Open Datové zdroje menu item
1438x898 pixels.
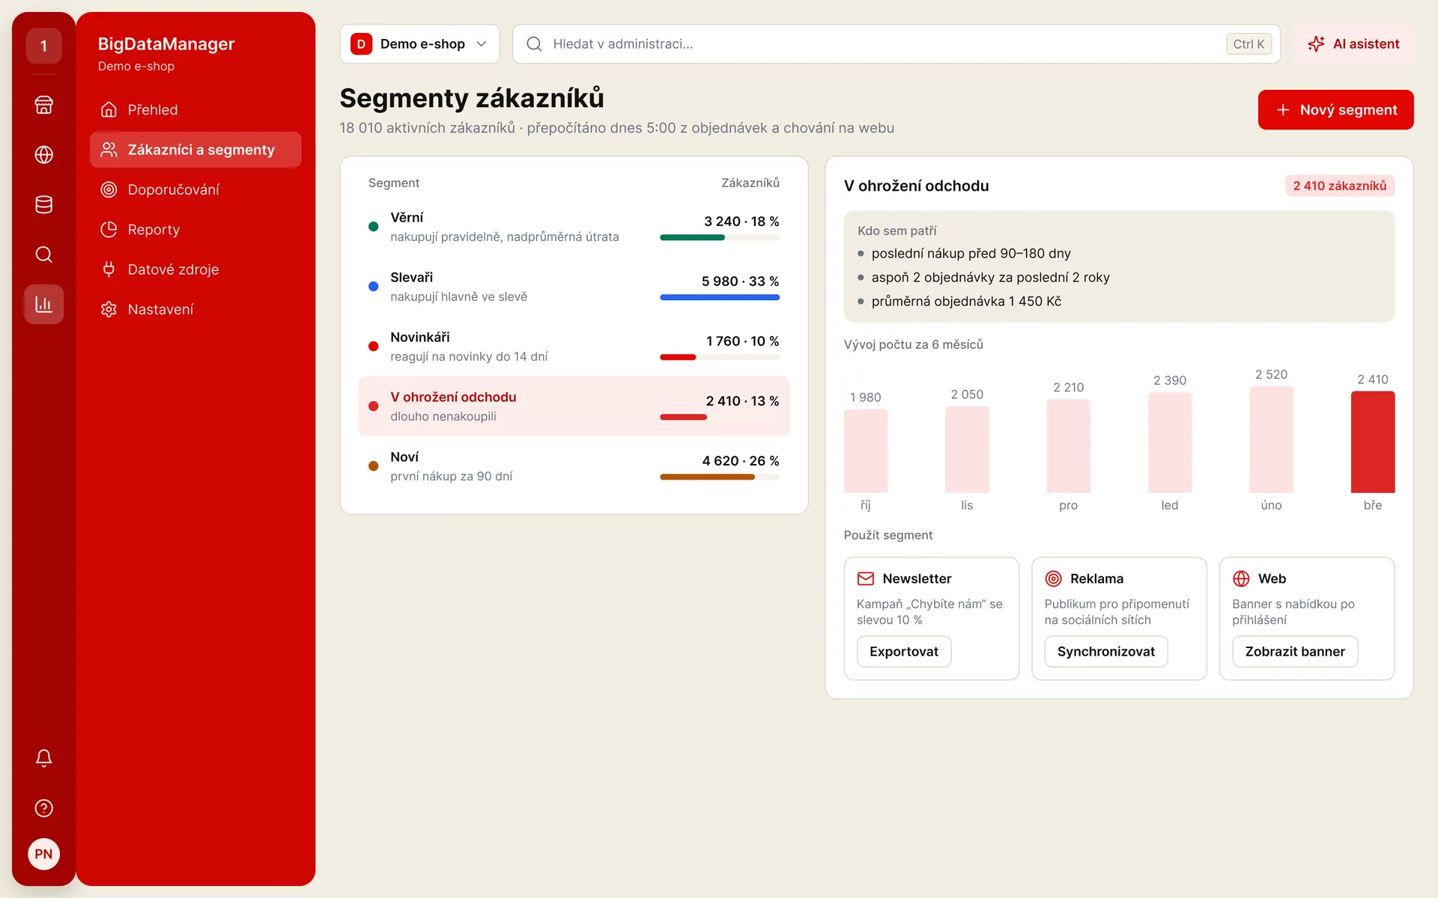[195, 269]
